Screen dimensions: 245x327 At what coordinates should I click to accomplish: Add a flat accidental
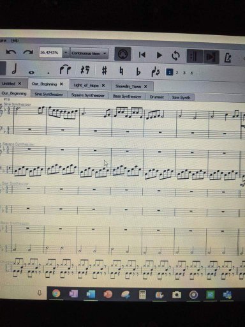(x=138, y=72)
